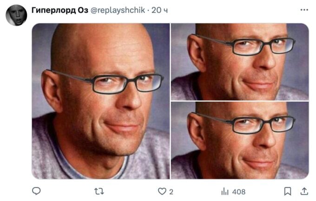Open the top-right photo in the grid
This screenshot has width=316, height=201.
(x=240, y=62)
